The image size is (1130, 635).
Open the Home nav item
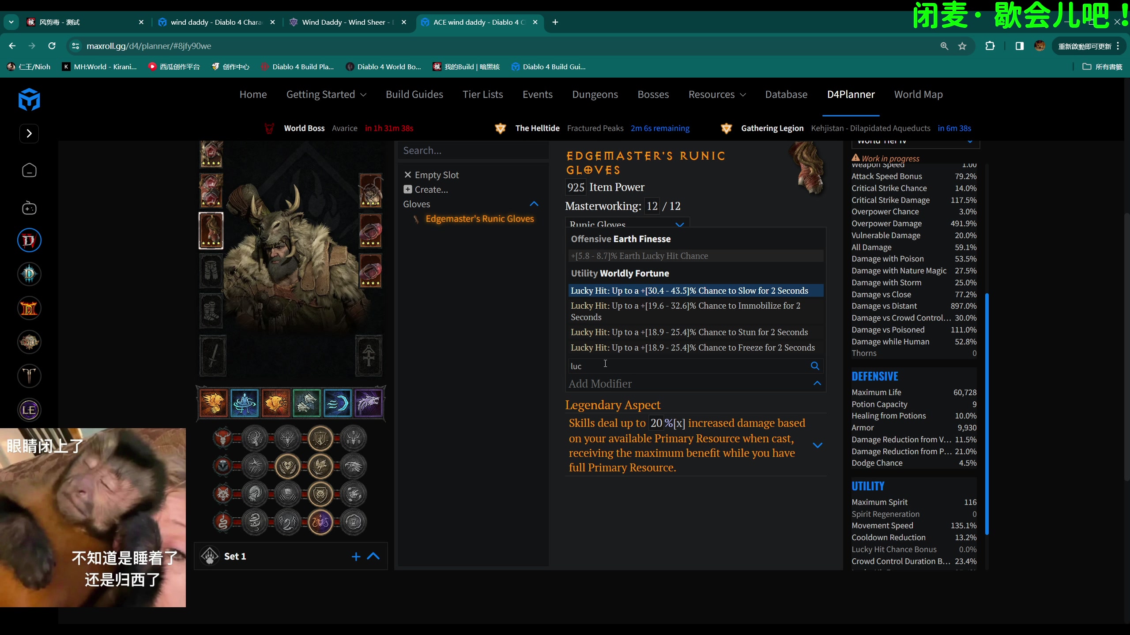point(253,94)
